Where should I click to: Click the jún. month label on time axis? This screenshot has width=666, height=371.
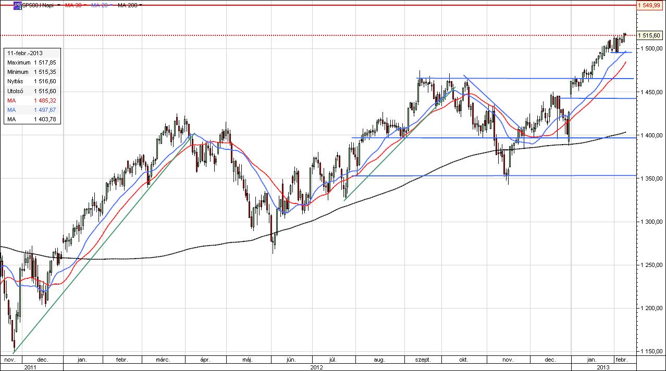pos(291,360)
